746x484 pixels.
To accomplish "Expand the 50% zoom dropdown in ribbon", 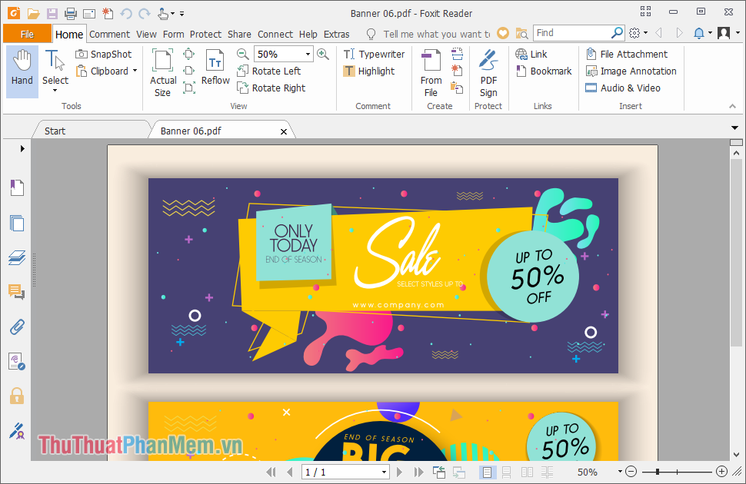I will pyautogui.click(x=308, y=55).
